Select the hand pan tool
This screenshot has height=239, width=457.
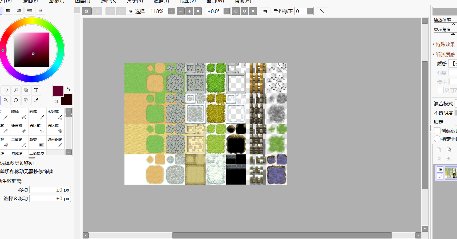coord(26,100)
